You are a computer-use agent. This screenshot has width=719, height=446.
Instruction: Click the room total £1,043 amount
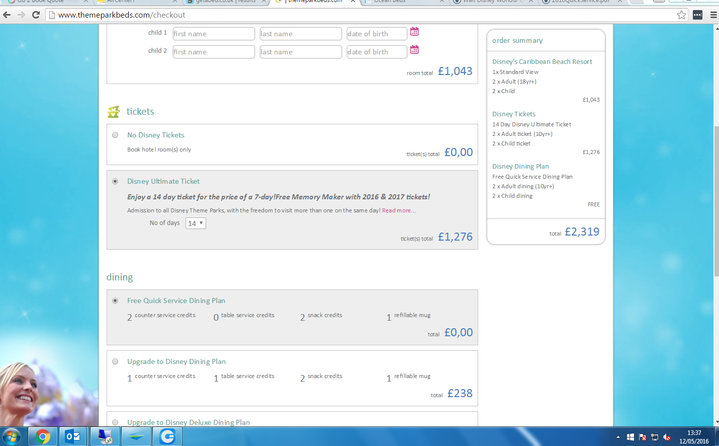click(x=455, y=71)
